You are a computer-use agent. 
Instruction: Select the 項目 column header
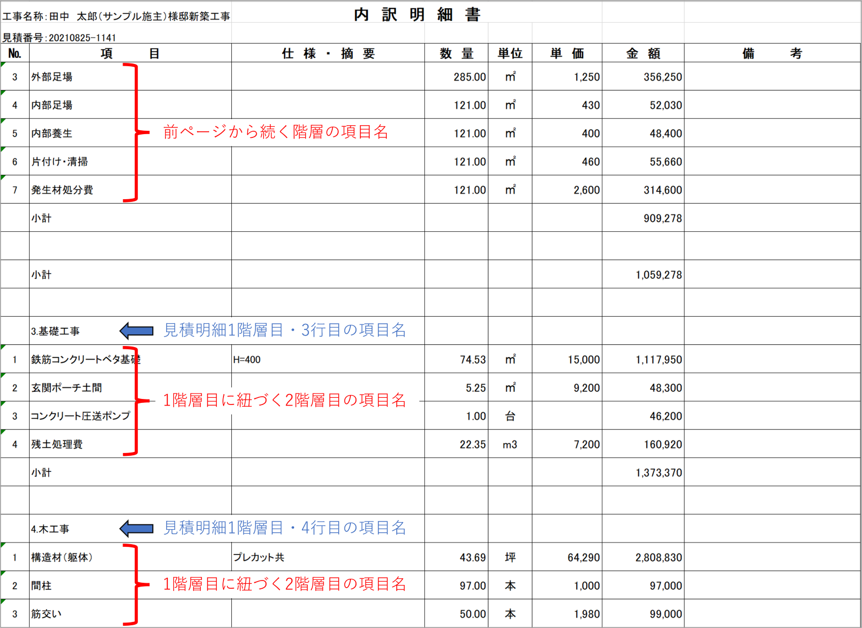(x=130, y=54)
